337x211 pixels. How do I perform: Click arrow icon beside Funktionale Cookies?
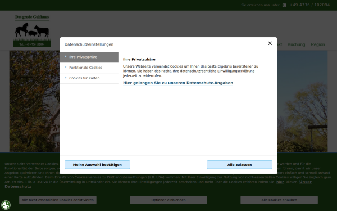click(66, 67)
